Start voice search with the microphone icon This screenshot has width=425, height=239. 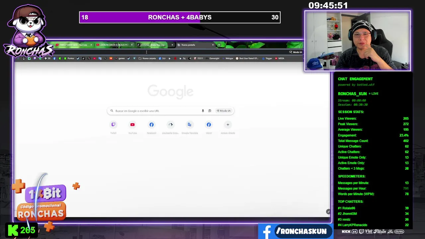(203, 111)
